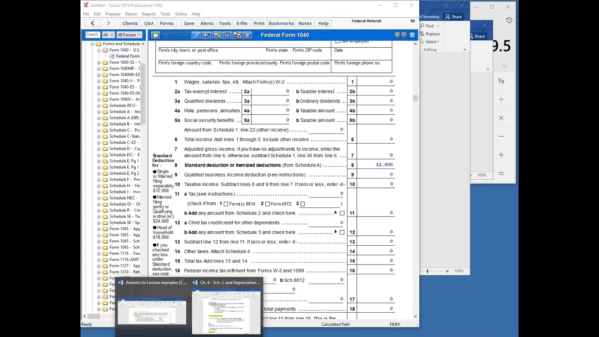599x337 pixels.
Task: Expand the Form 1040-SS tree node
Action: point(99,62)
